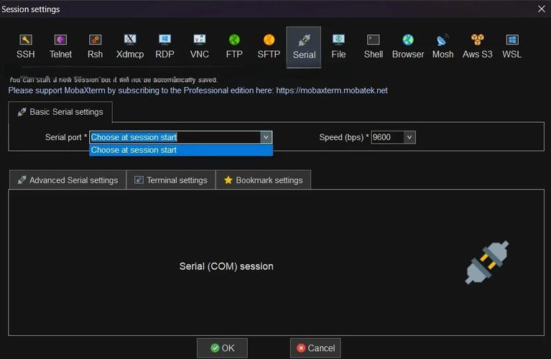Pick the Mosh session type
The height and width of the screenshot is (359, 551).
[443, 47]
